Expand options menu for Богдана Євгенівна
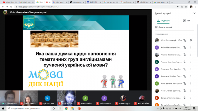Image resolution: width=198 pixels, height=111 pixels. pos(191,98)
